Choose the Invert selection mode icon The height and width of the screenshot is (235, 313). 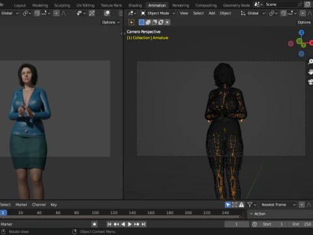click(x=161, y=22)
